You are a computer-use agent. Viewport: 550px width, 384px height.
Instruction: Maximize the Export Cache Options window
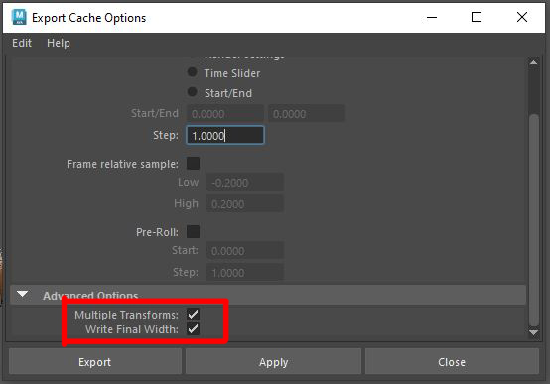tap(477, 17)
